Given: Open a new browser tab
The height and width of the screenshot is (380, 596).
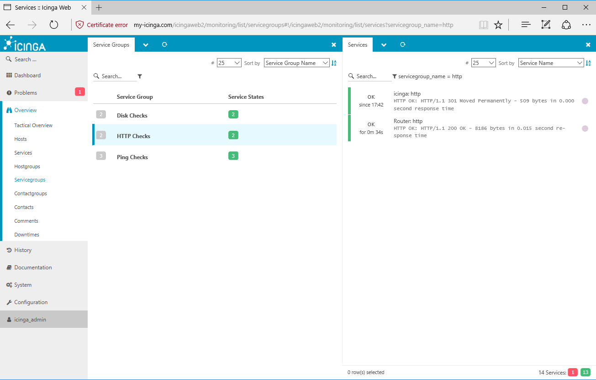Looking at the screenshot, I should 99,7.
